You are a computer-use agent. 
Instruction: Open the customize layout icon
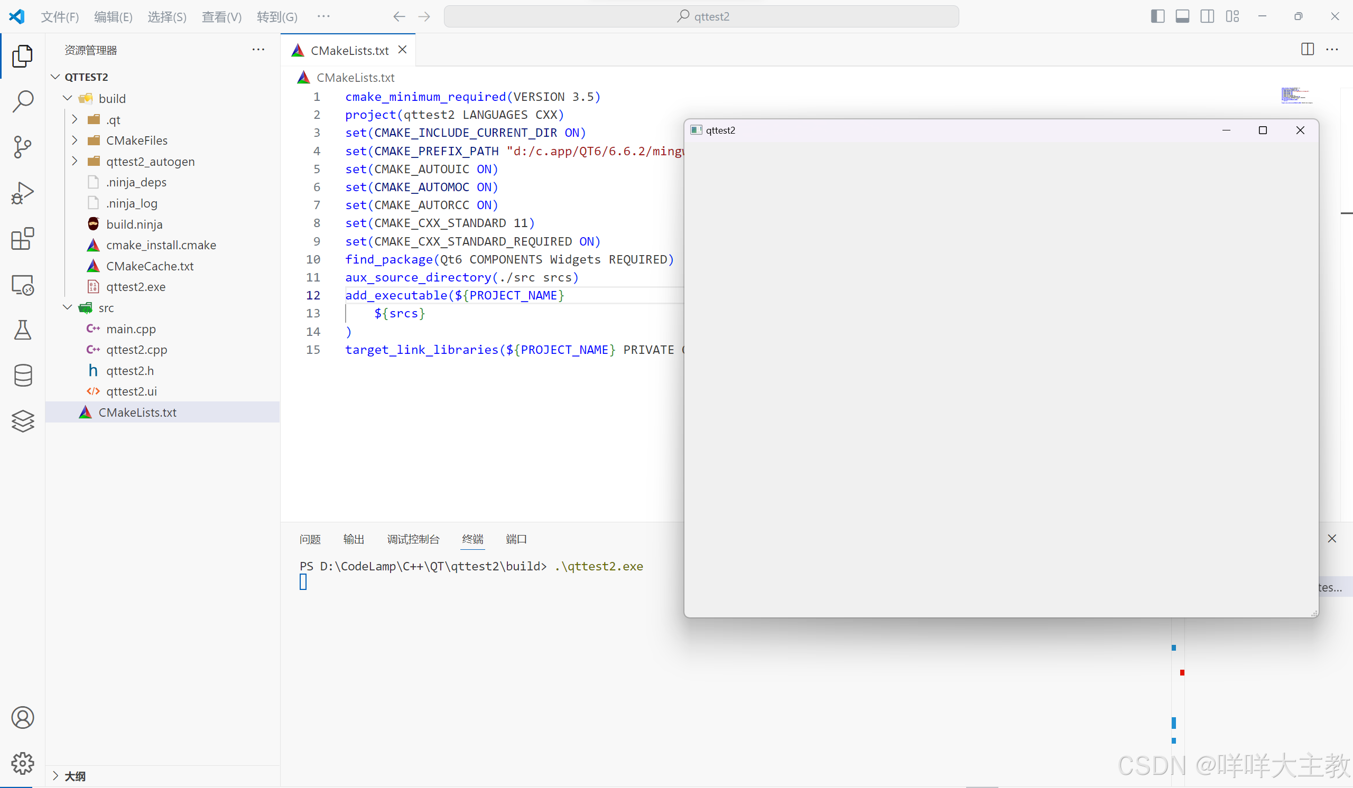(x=1232, y=16)
